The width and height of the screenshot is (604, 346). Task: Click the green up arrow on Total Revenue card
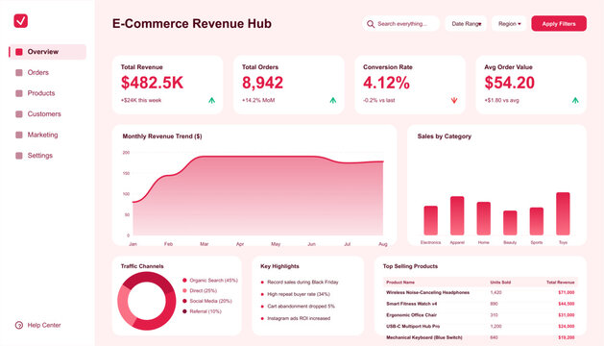click(x=212, y=100)
